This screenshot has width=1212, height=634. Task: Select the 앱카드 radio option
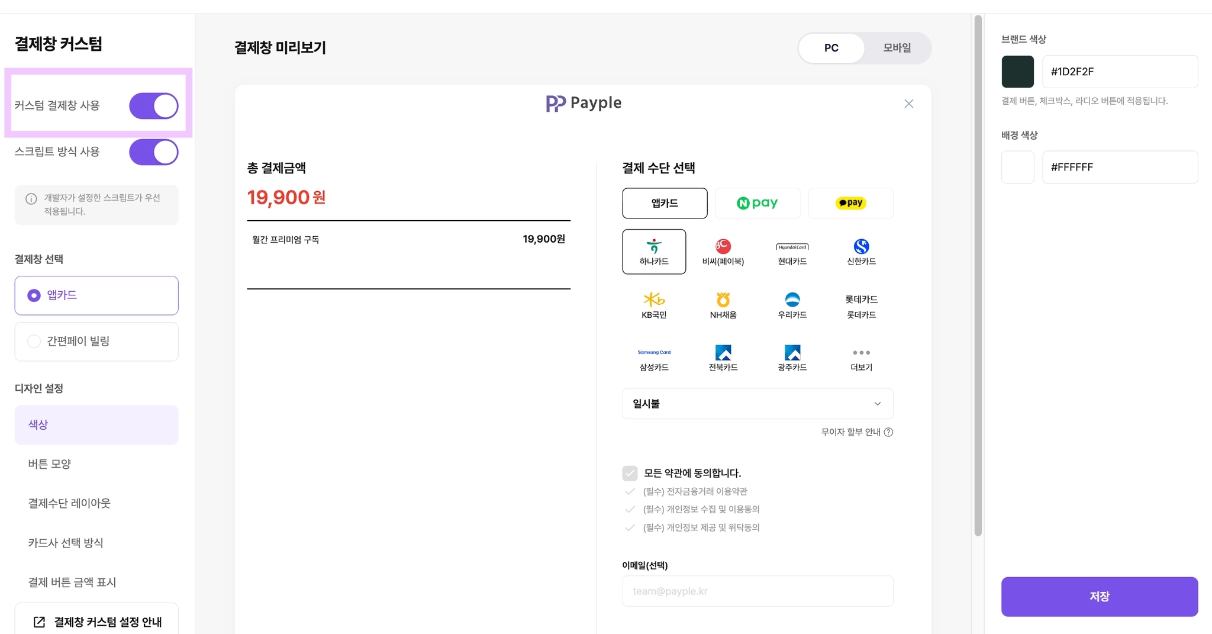[x=96, y=295]
